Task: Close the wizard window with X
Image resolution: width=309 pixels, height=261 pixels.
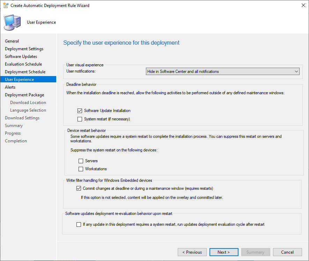Action: [x=301, y=6]
